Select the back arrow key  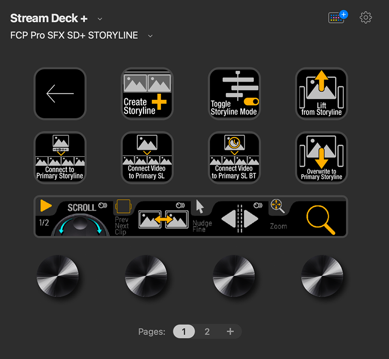pyautogui.click(x=60, y=93)
